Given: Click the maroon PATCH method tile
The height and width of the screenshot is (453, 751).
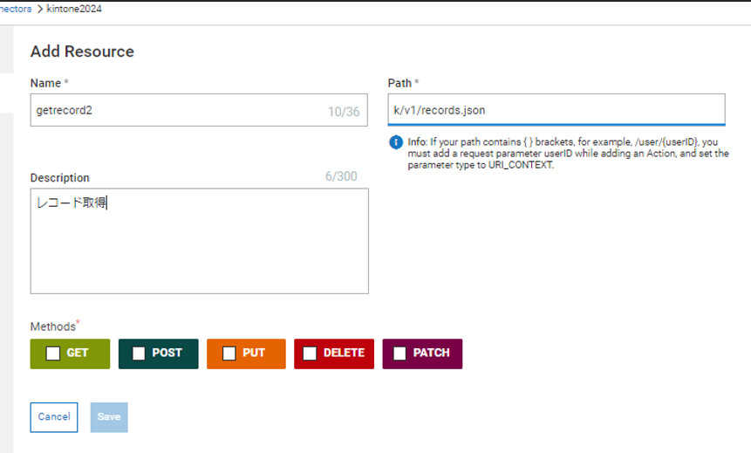Looking at the screenshot, I should 422,353.
